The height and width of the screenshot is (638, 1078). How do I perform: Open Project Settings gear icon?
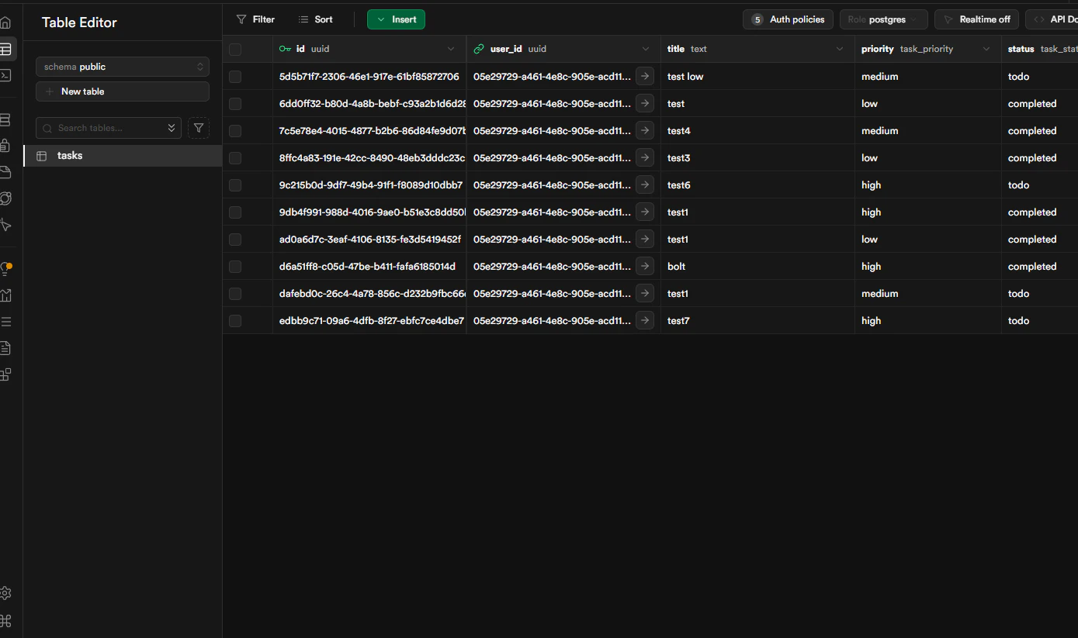[x=5, y=594]
